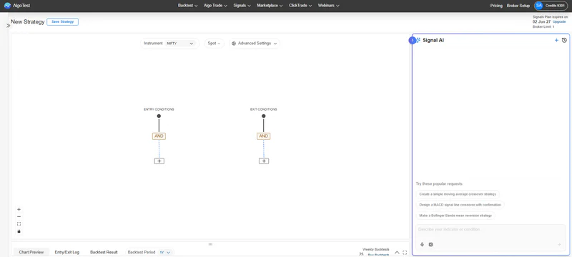The image size is (572, 257).
Task: Open the Webinars menu
Action: click(x=329, y=6)
